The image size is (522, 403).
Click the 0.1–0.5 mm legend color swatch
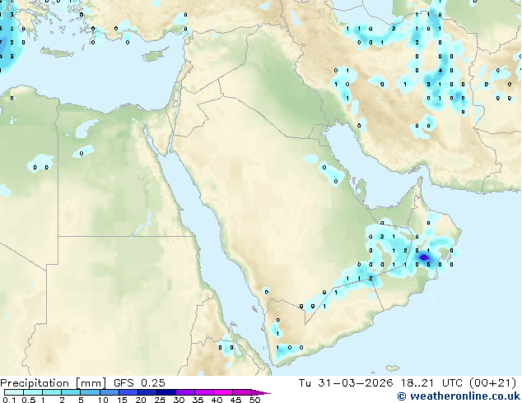click(x=14, y=392)
